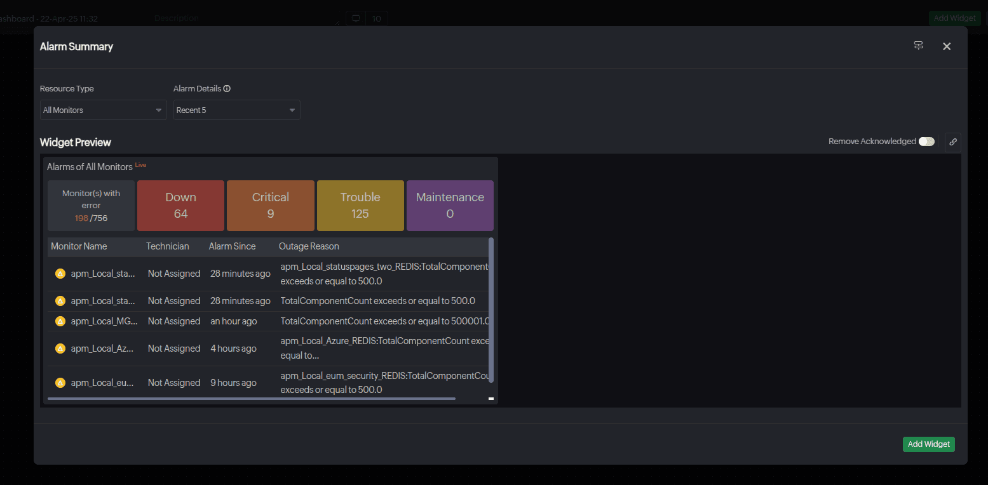Close the Alarm Summary dialog
Viewport: 988px width, 485px height.
947,46
